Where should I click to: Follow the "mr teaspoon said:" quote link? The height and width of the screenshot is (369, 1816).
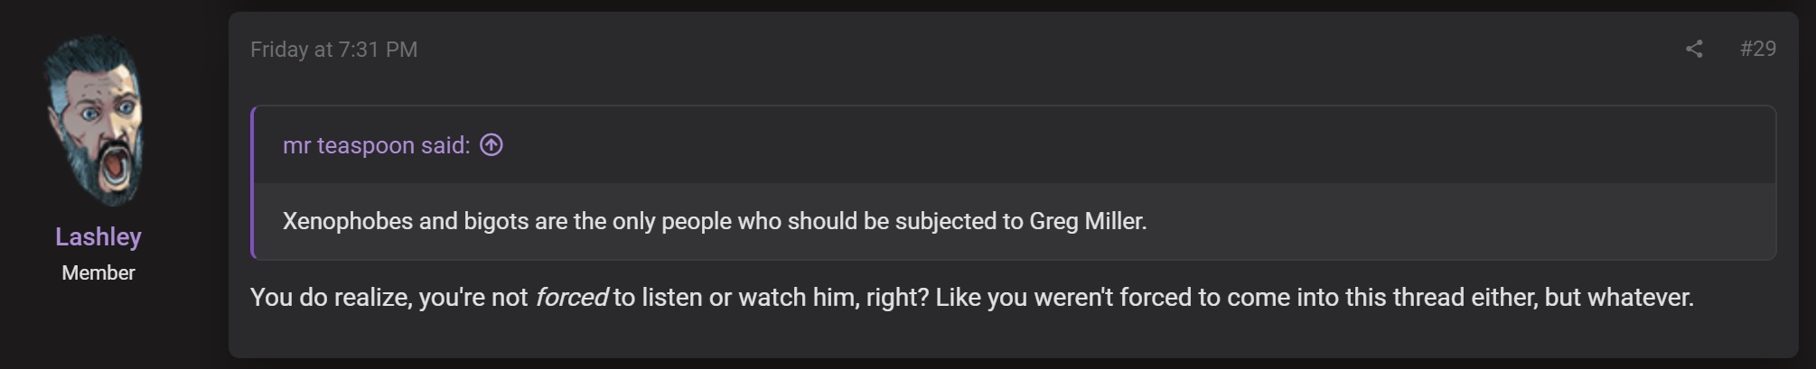tap(377, 145)
